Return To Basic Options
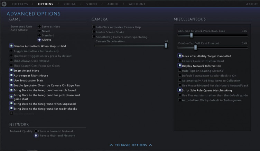Viewport: 260px width, 151px height. [131, 145]
